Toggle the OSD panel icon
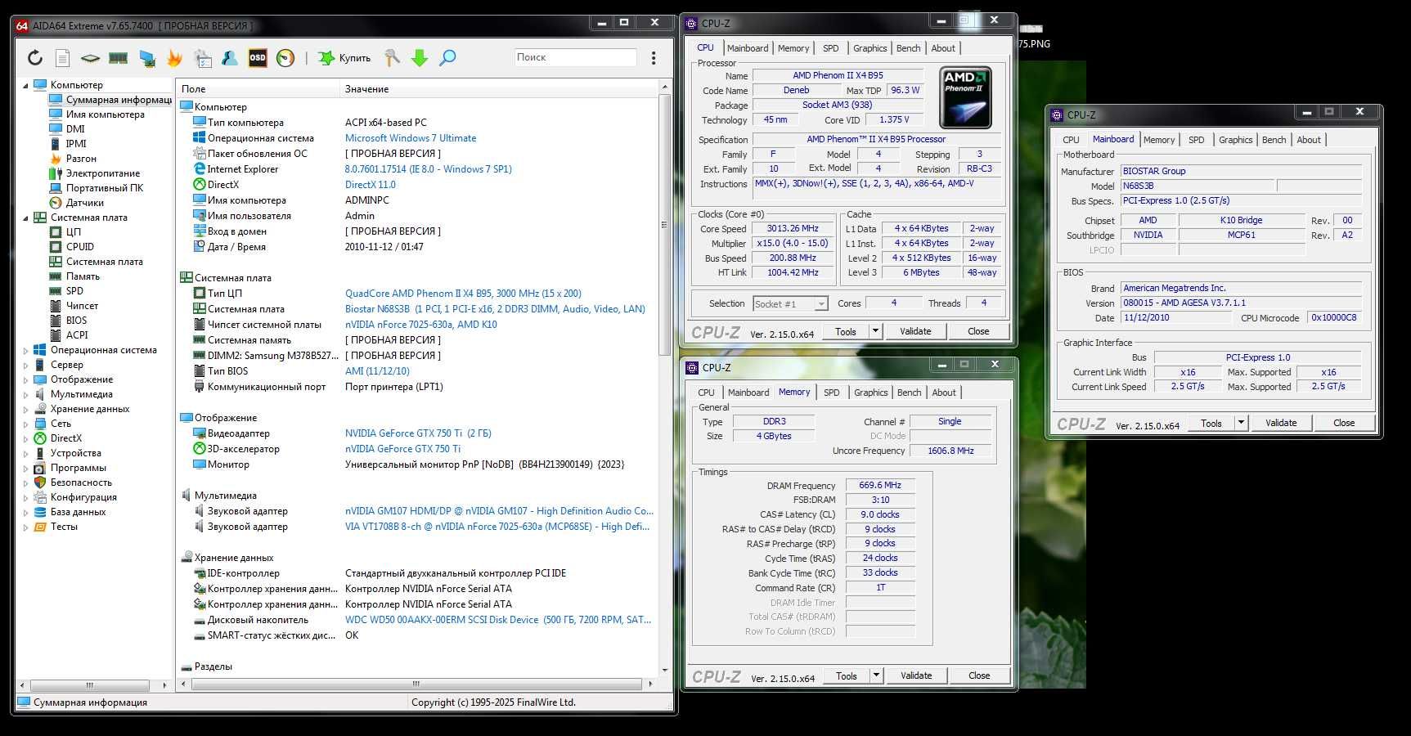The width and height of the screenshot is (1411, 736). (x=258, y=57)
